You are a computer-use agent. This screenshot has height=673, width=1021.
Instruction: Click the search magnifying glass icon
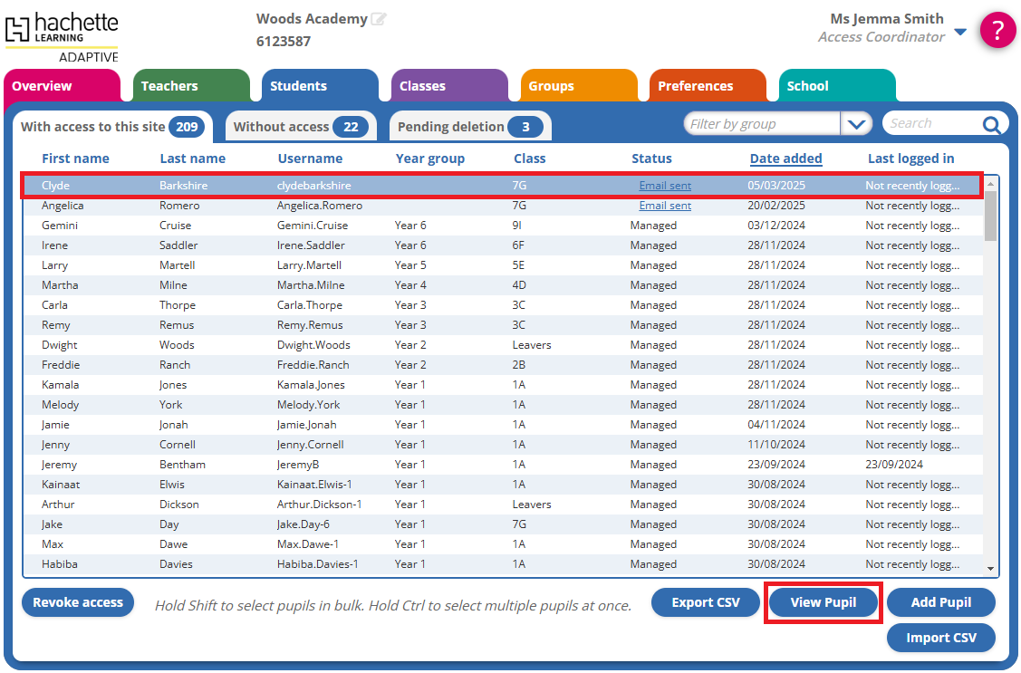pos(992,125)
